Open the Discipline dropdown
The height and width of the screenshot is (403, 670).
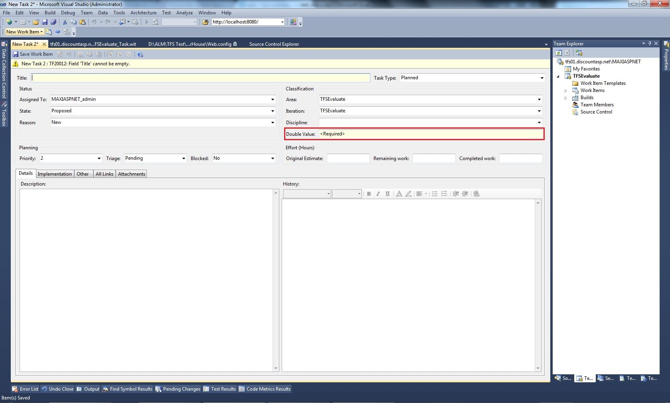(x=539, y=123)
